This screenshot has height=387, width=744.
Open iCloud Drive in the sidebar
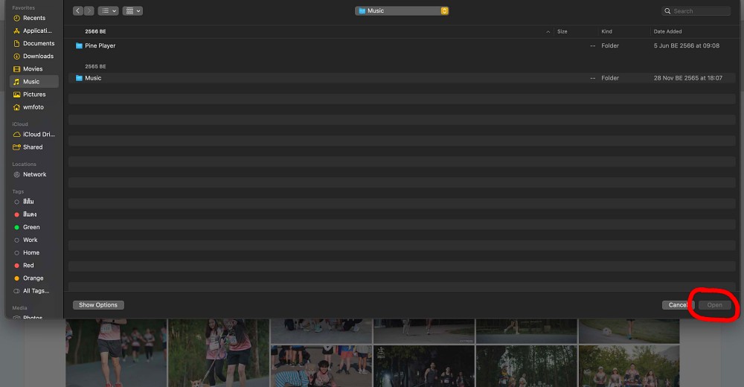(38, 135)
